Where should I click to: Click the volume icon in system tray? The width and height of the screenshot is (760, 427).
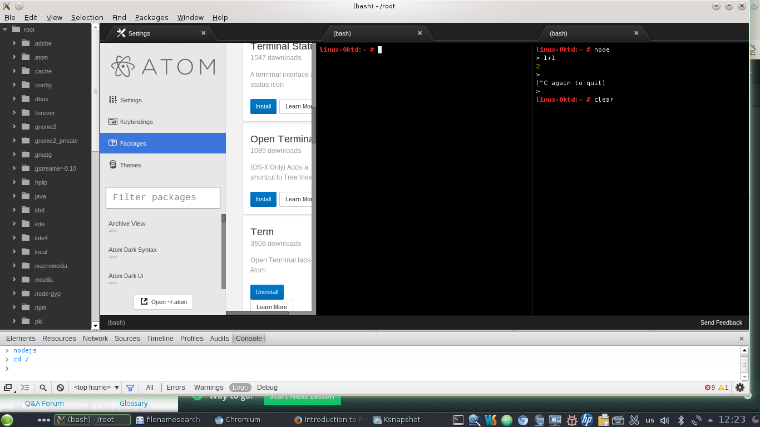664,420
